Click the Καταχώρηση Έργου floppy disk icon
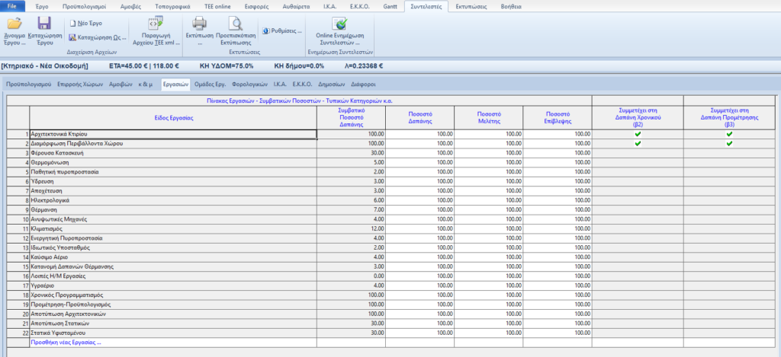The height and width of the screenshot is (357, 781). (x=44, y=24)
